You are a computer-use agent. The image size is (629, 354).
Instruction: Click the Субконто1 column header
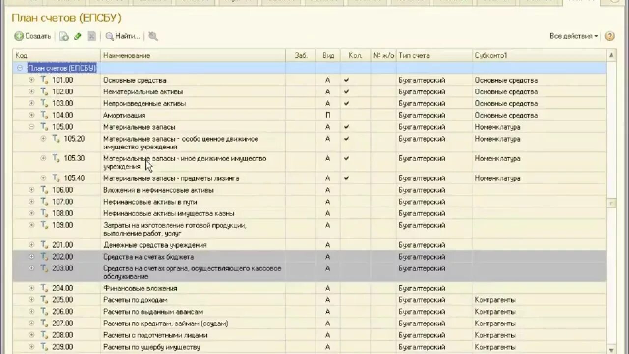539,55
